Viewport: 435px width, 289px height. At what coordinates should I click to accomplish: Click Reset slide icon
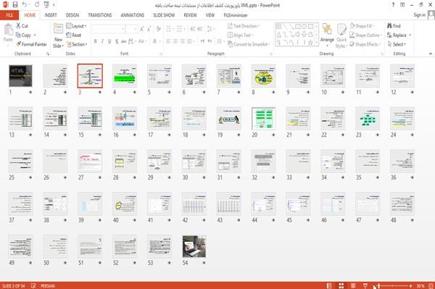[x=69, y=35]
